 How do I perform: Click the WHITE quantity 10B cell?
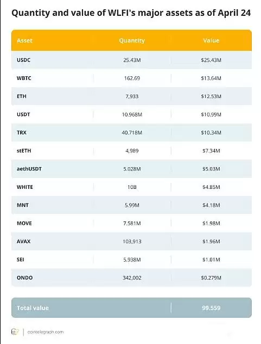tap(132, 187)
